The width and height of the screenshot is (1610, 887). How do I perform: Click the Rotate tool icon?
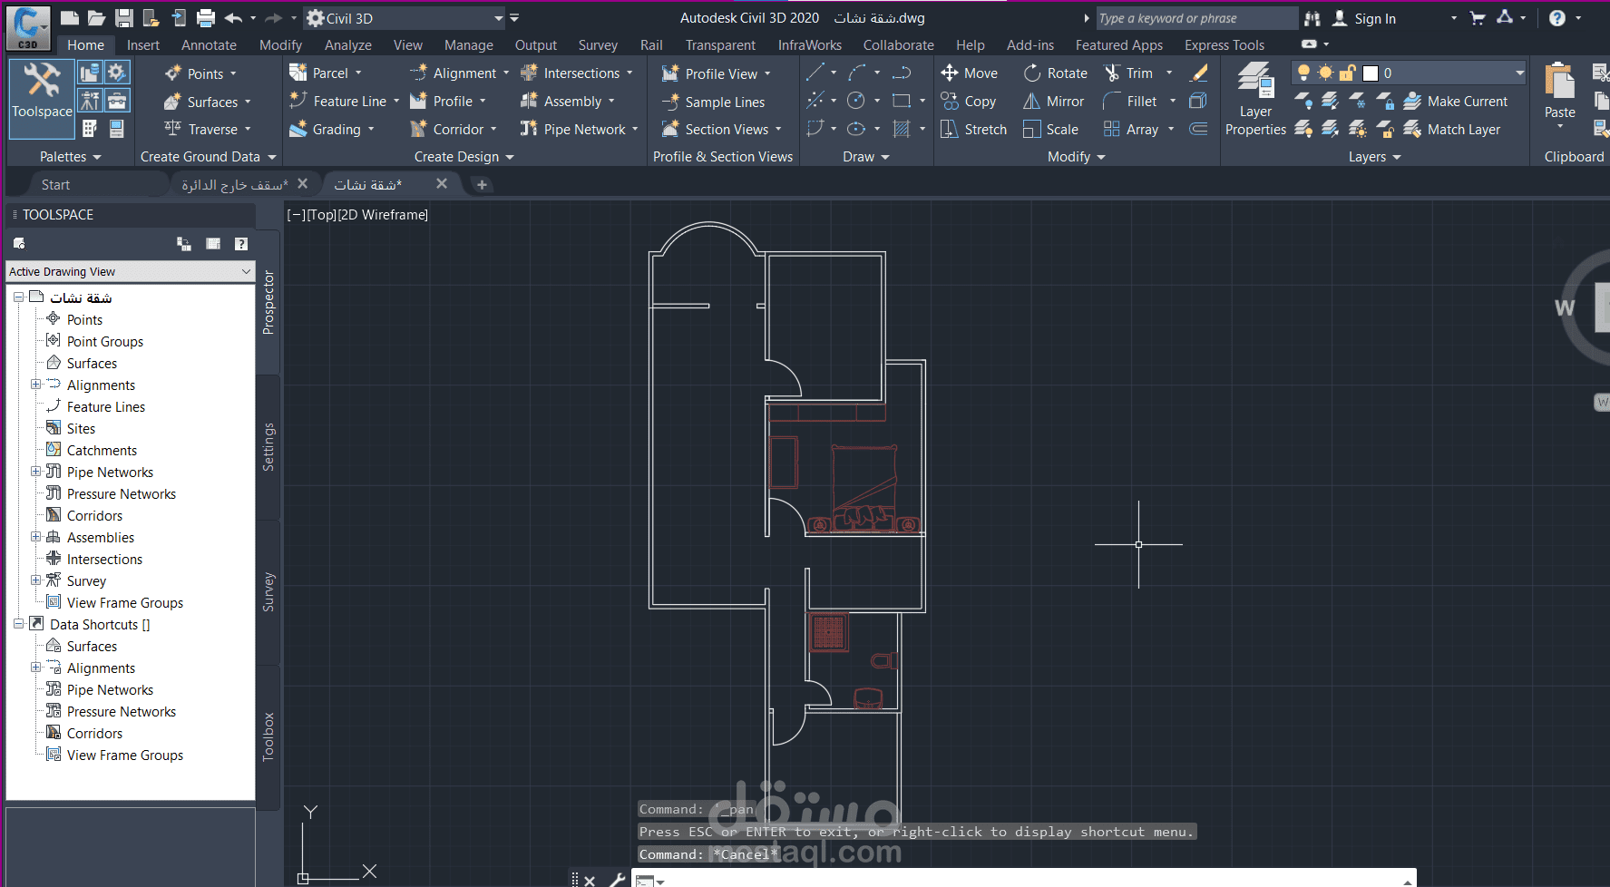pos(1032,73)
